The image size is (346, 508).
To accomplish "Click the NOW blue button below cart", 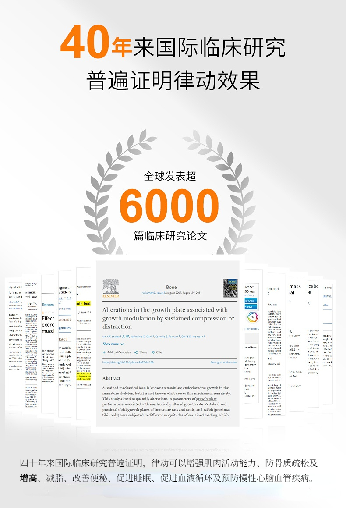I will pos(251,307).
